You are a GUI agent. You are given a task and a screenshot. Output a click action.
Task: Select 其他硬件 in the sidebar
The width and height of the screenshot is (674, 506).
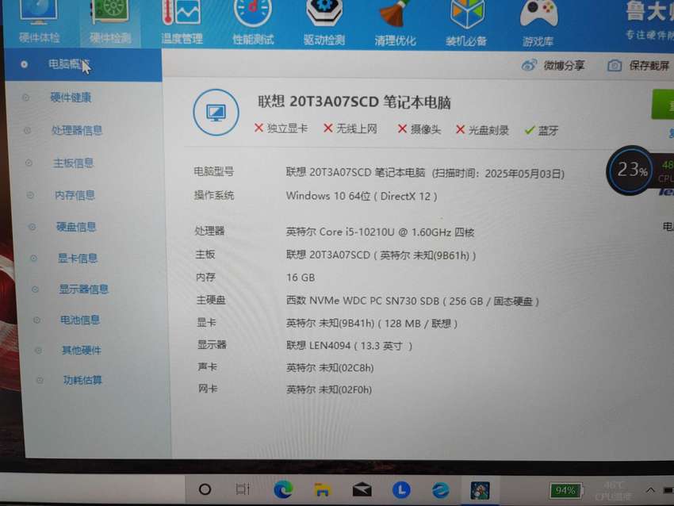pyautogui.click(x=82, y=350)
